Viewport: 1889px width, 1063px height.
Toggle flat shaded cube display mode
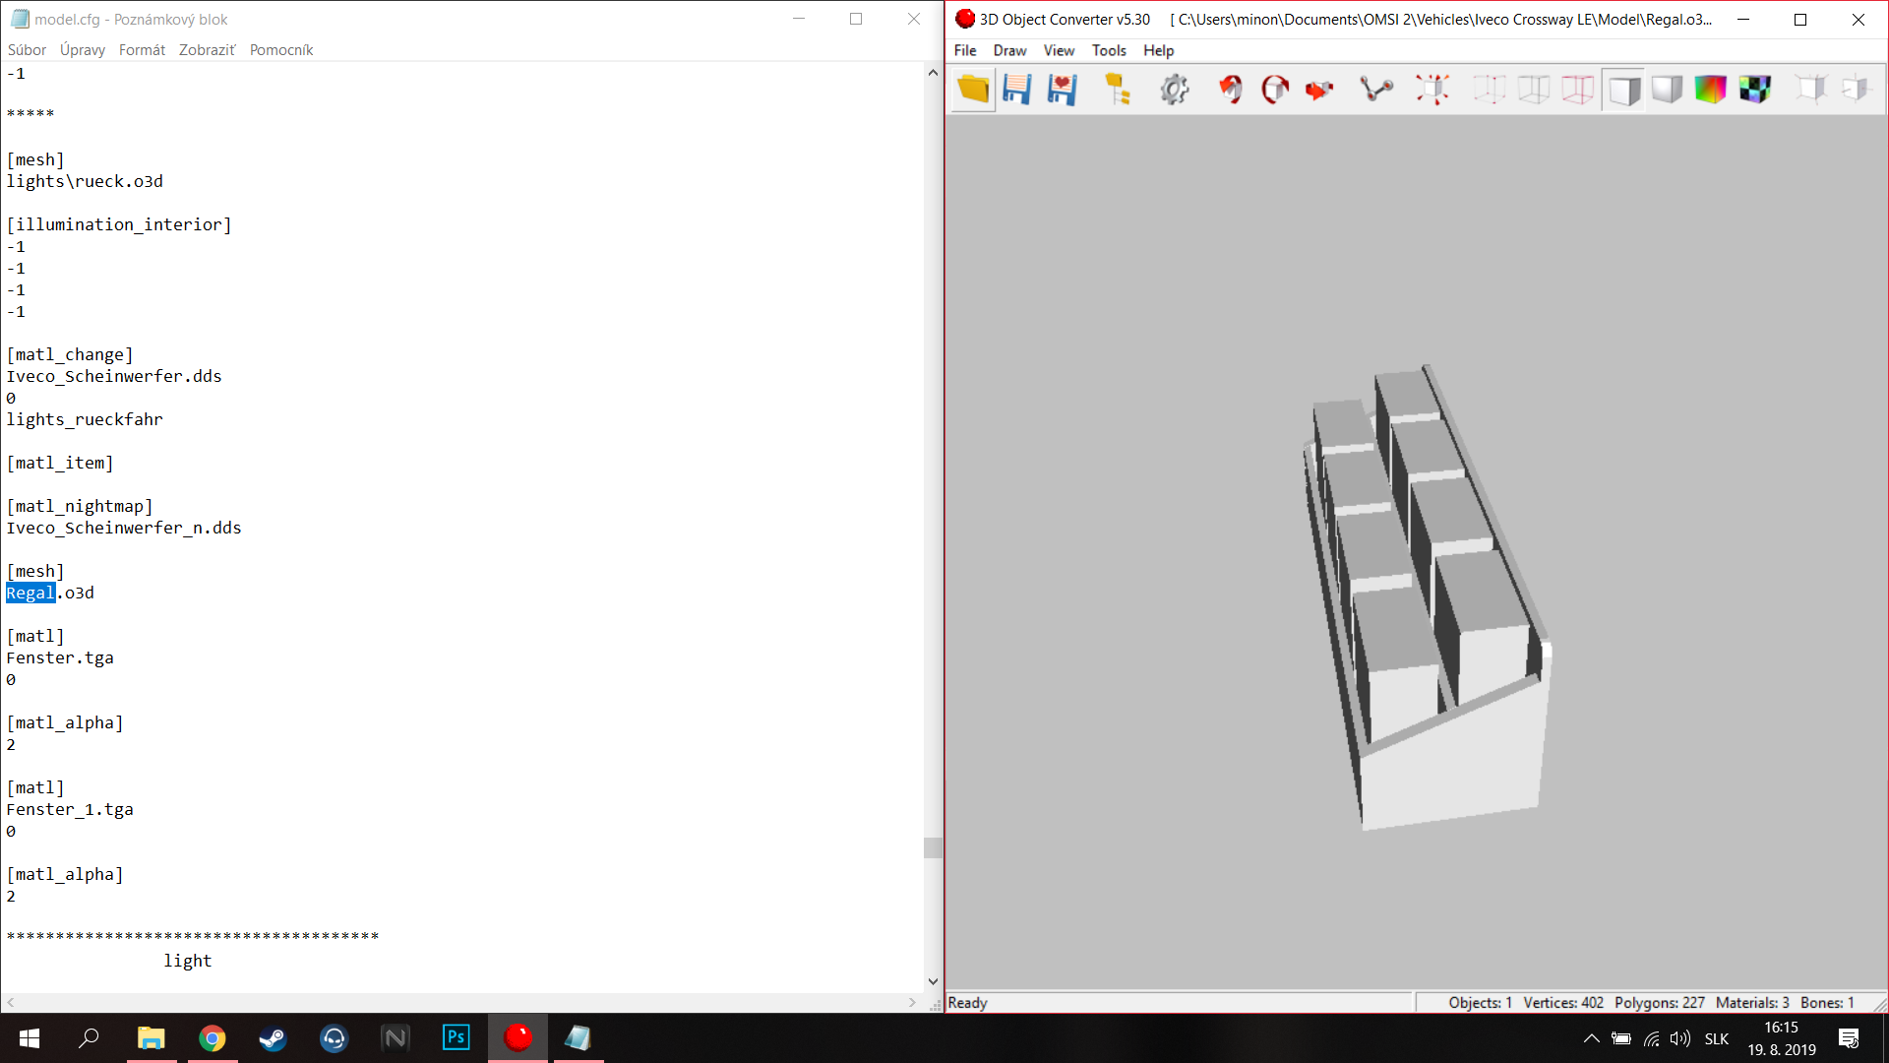[1623, 90]
